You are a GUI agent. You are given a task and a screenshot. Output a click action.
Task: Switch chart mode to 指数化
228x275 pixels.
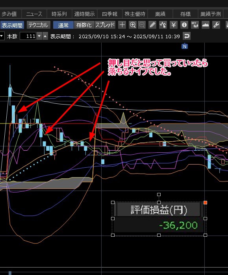tap(84, 25)
